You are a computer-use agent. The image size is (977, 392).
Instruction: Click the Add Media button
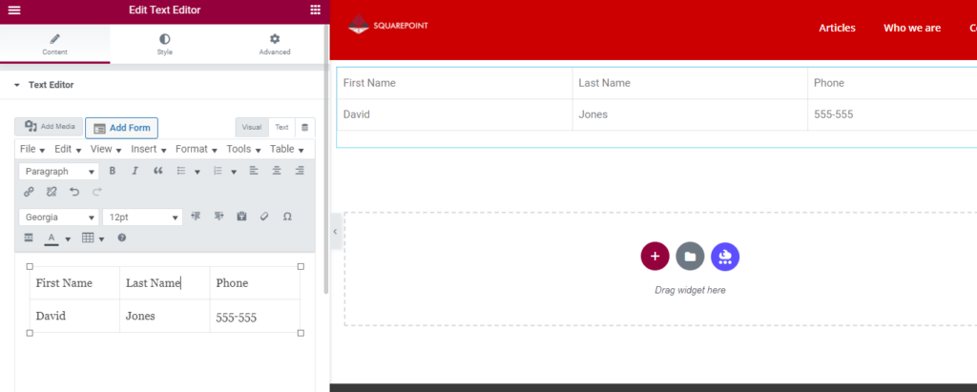[50, 127]
